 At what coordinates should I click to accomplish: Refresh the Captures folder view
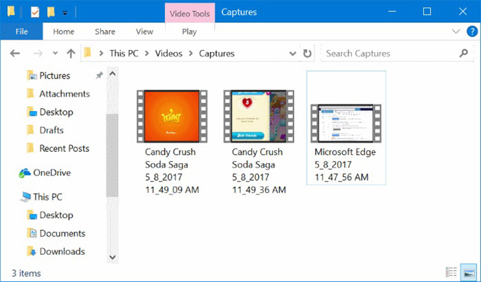click(x=307, y=53)
